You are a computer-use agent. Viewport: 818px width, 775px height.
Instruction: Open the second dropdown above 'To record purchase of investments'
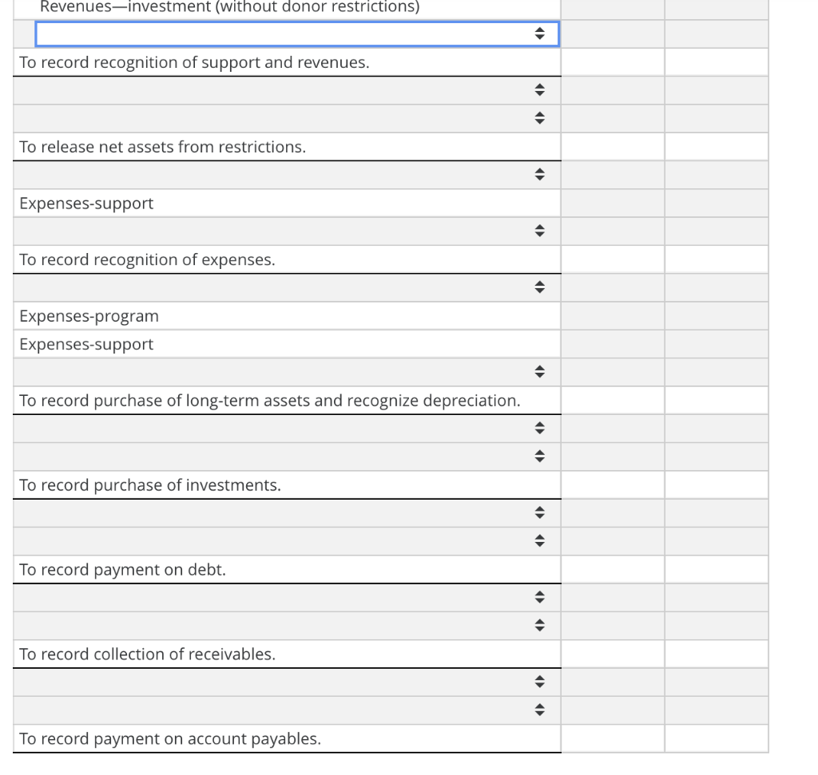(x=541, y=456)
